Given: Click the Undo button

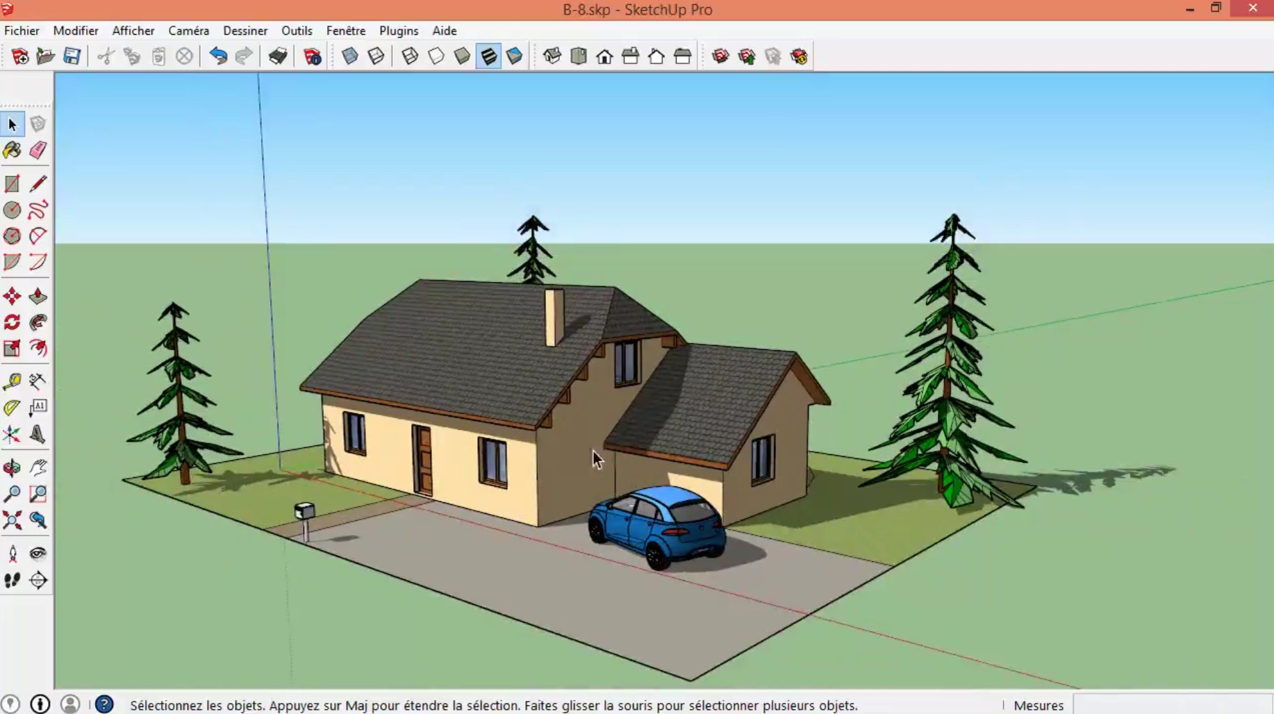Looking at the screenshot, I should pos(218,56).
